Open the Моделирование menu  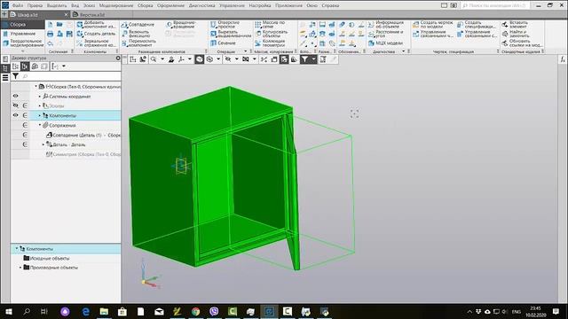(x=116, y=5)
